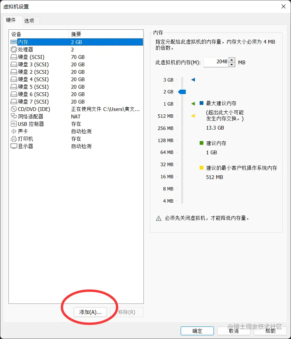Screen dimensions: 291x339
Task: Click the 摘要 column header
Action: pyautogui.click(x=106, y=34)
